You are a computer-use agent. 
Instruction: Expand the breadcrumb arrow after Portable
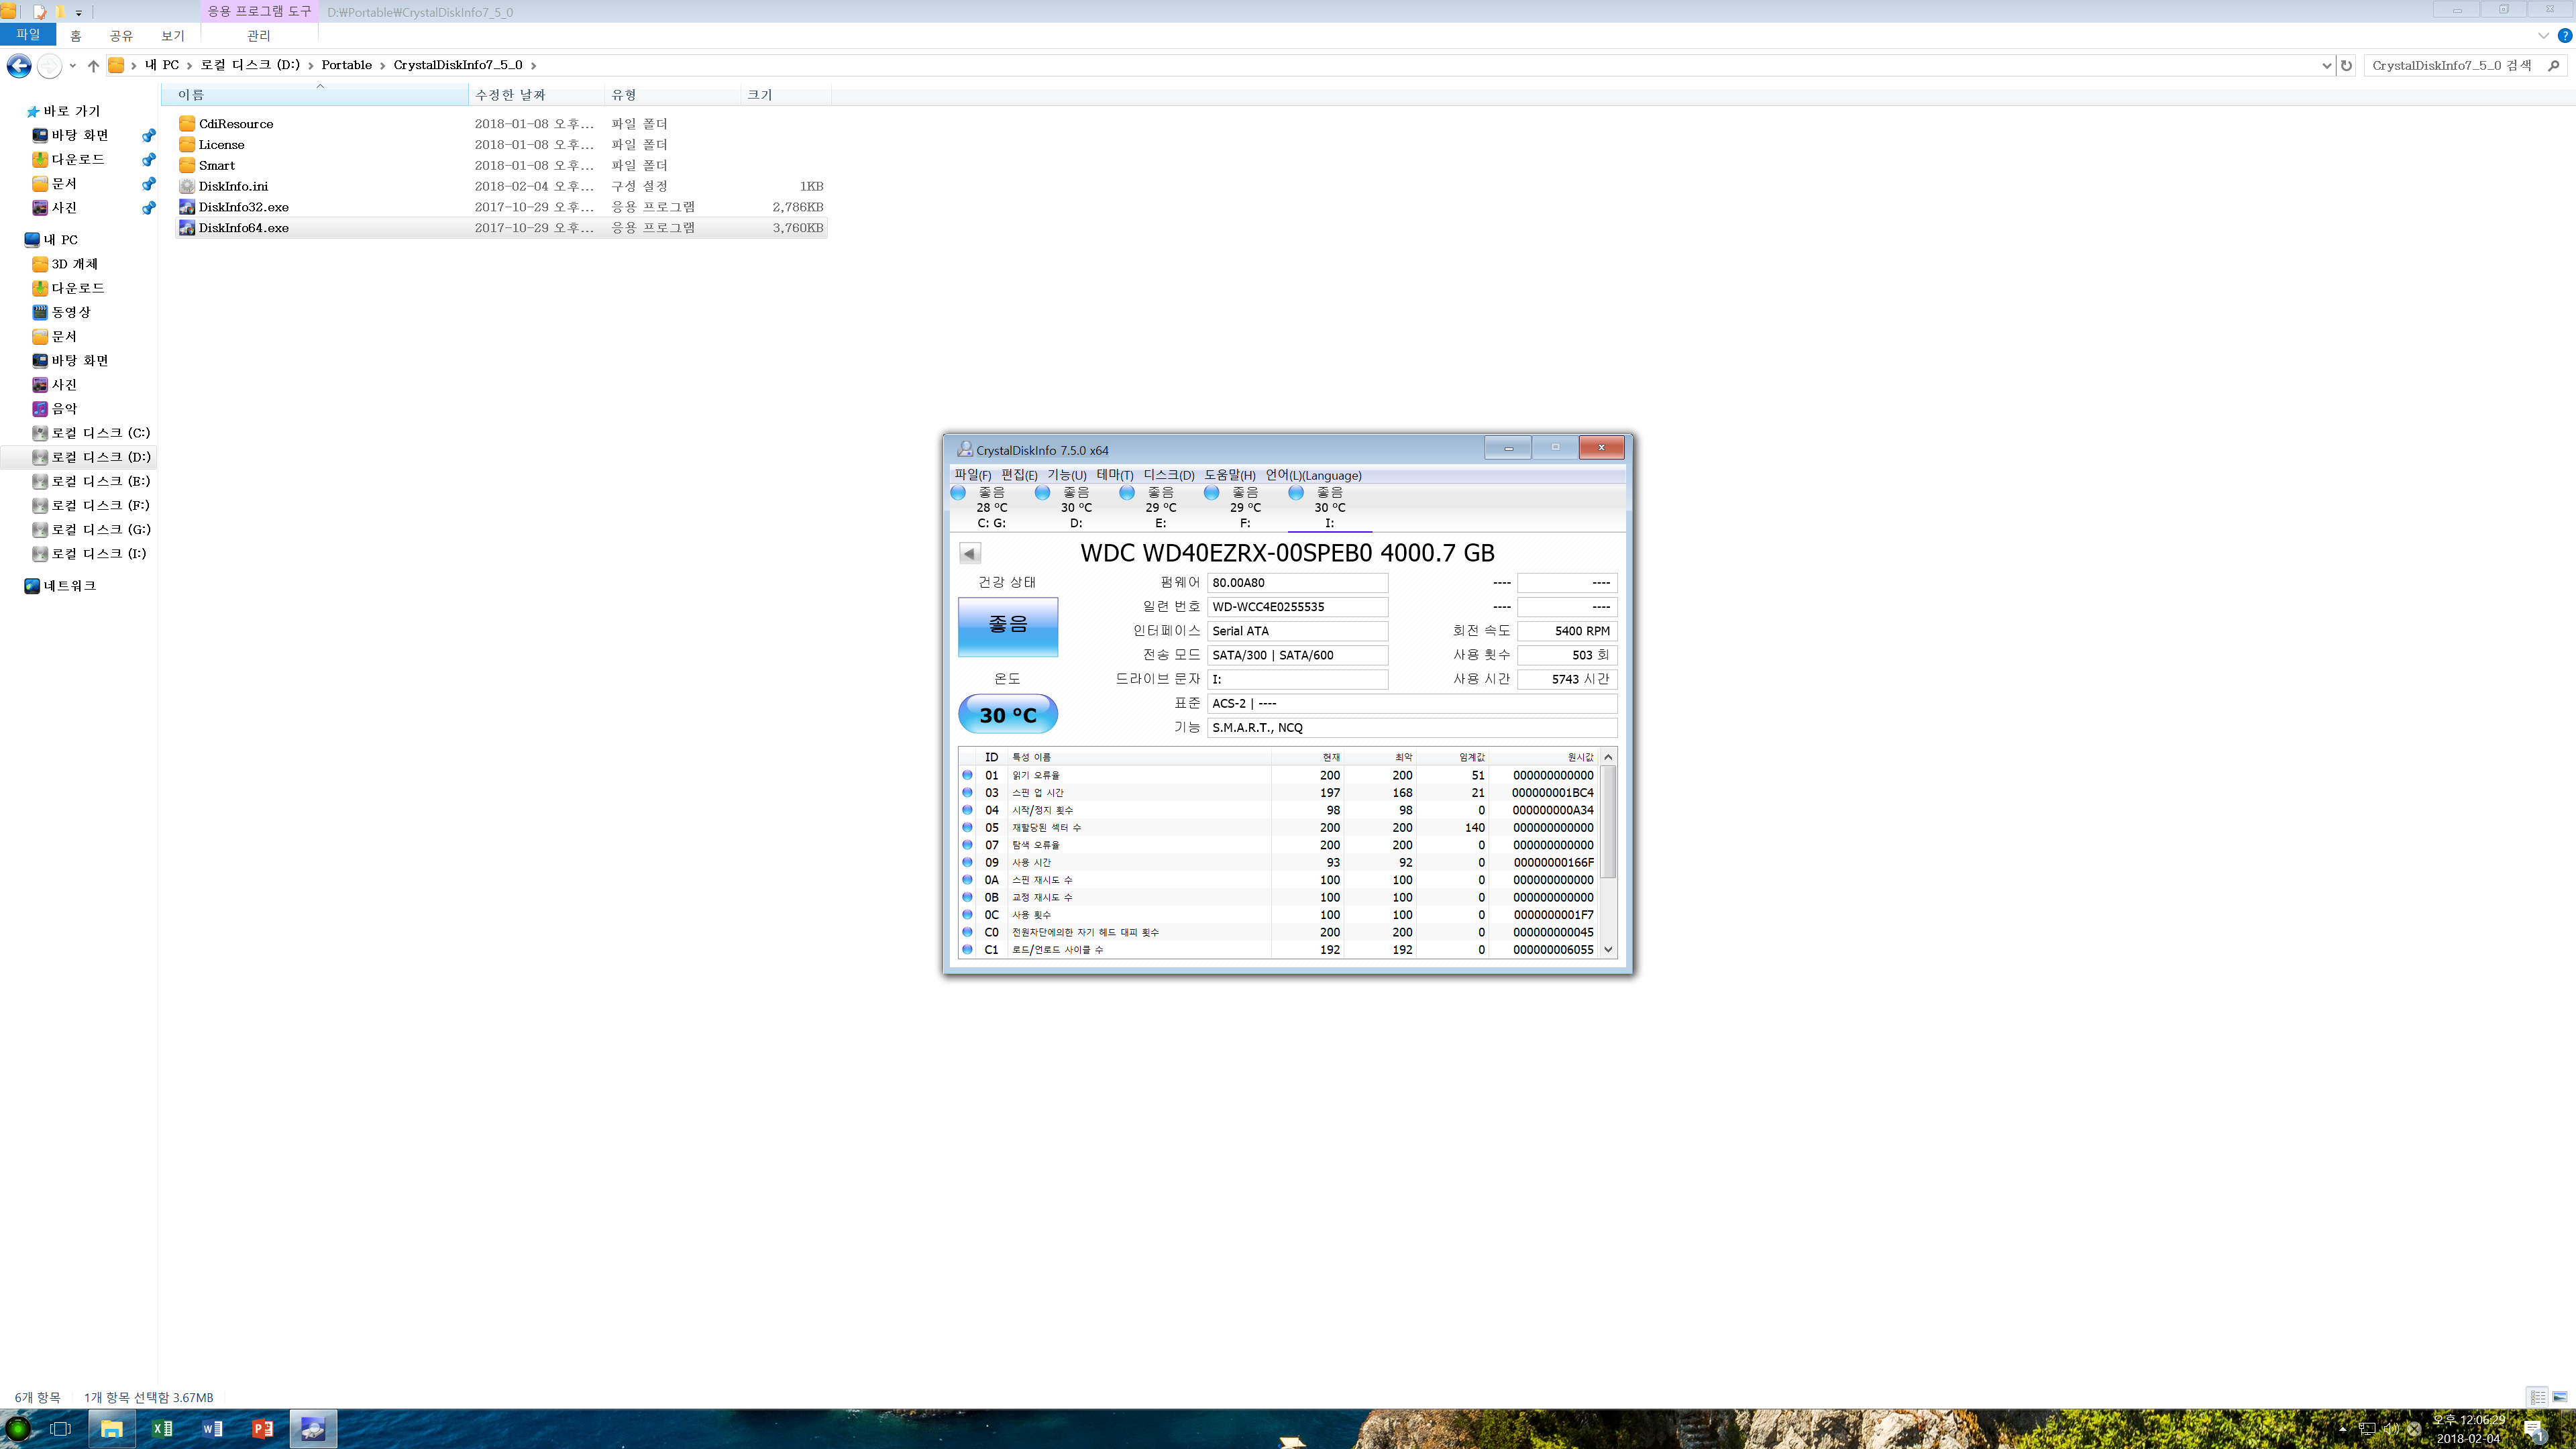pos(382,66)
